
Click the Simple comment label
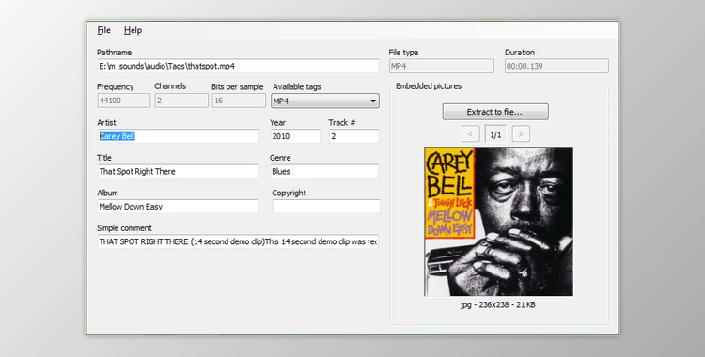pos(124,228)
